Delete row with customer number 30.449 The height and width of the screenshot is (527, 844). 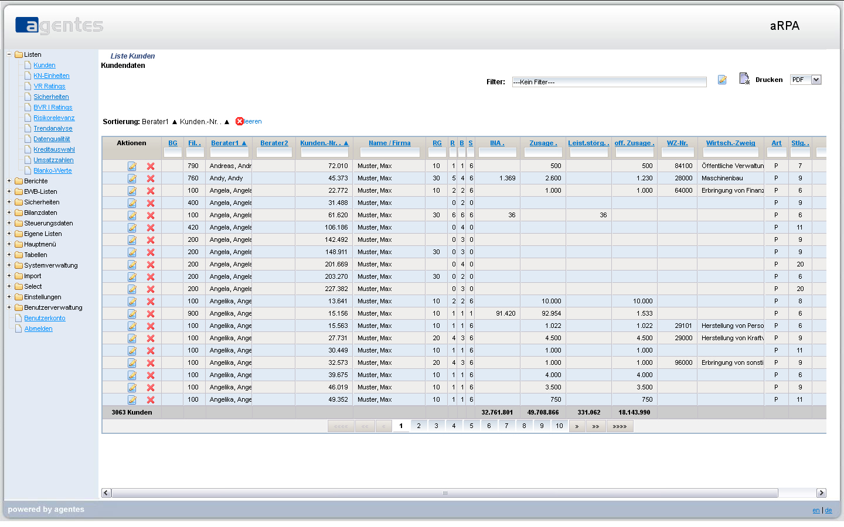[151, 351]
